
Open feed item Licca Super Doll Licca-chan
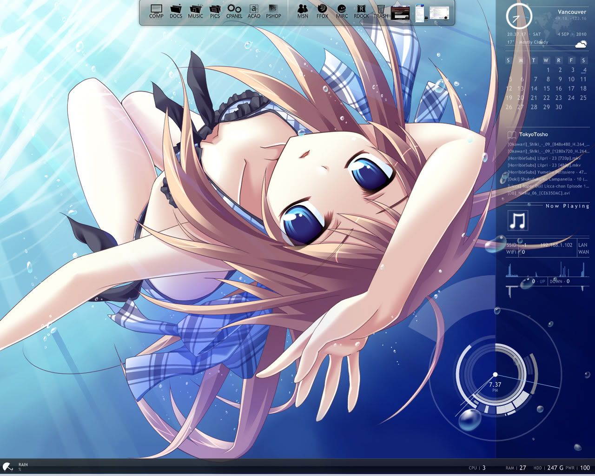point(549,186)
